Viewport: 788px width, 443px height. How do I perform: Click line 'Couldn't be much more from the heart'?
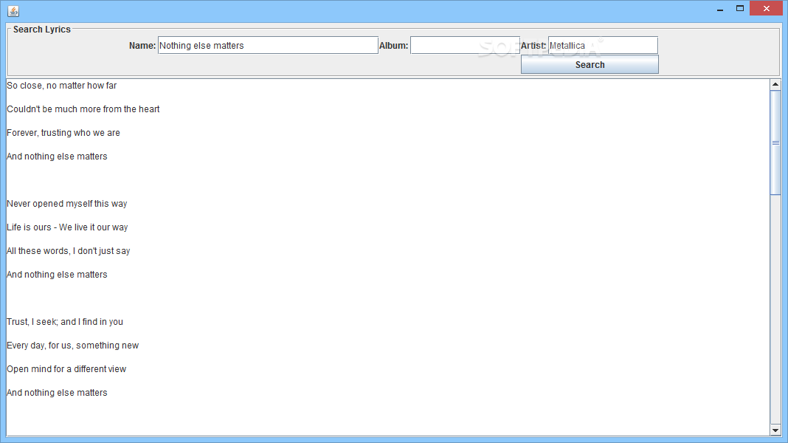(83, 109)
